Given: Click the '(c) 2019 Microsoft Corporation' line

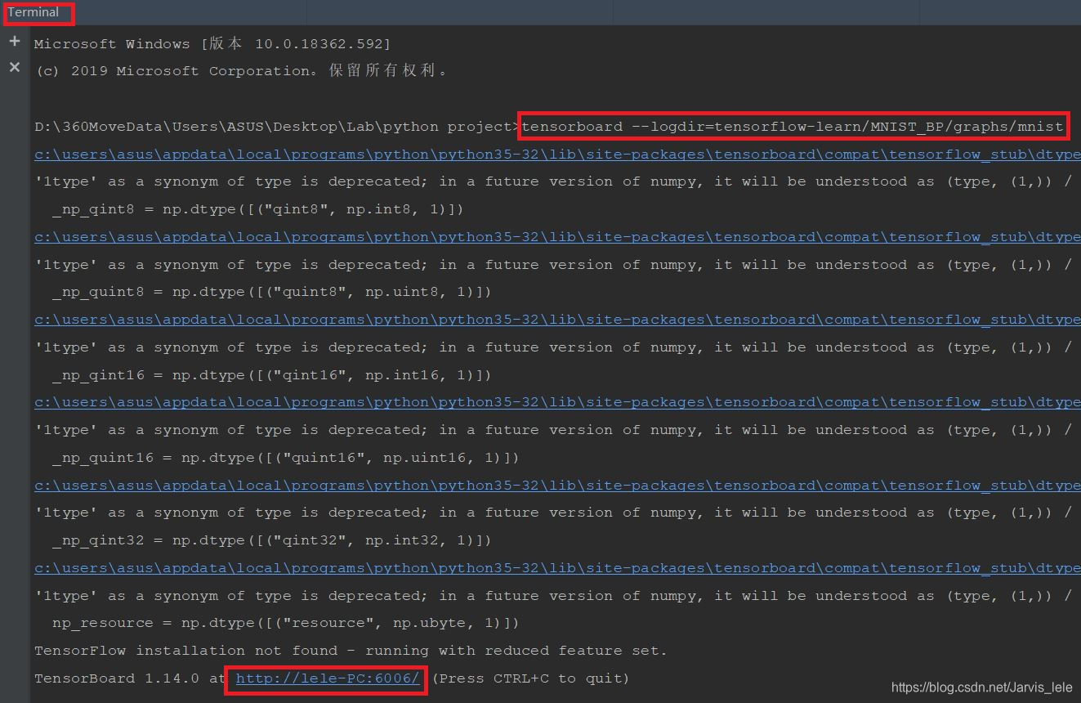Looking at the screenshot, I should 241,71.
